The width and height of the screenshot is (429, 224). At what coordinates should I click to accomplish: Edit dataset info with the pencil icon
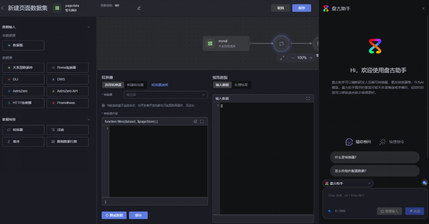(x=139, y=8)
